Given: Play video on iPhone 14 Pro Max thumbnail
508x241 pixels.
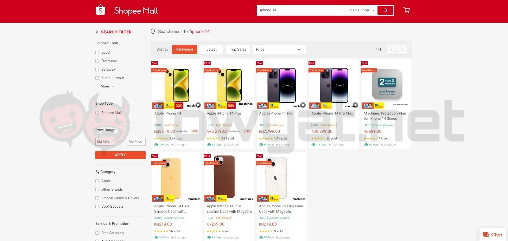Looking at the screenshot, I should point(355,105).
